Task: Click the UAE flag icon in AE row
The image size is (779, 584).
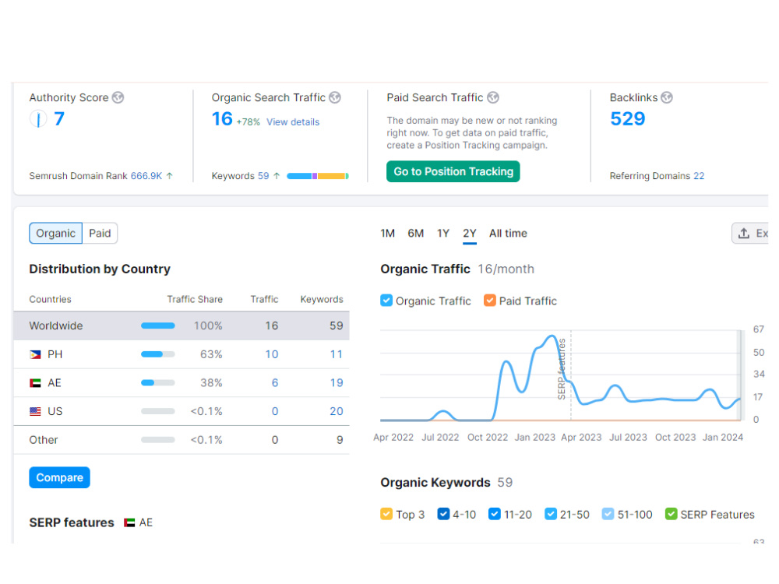Action: (x=35, y=383)
